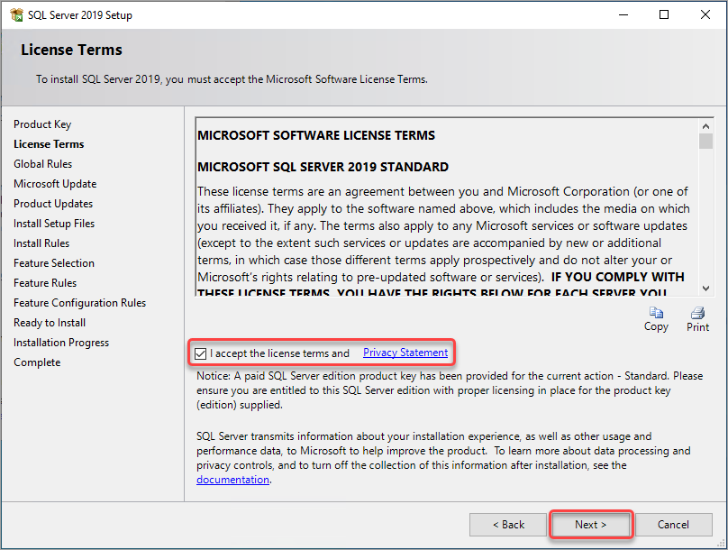Image resolution: width=728 pixels, height=550 pixels.
Task: Open the Privacy Statement link
Action: 405,353
